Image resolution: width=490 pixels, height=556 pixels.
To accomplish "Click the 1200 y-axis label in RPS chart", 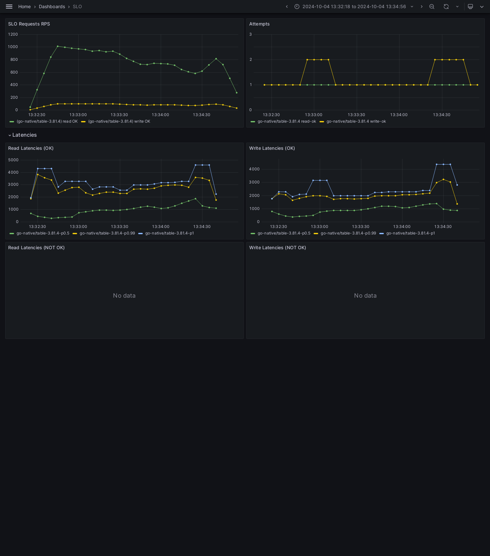I will 13,34.
